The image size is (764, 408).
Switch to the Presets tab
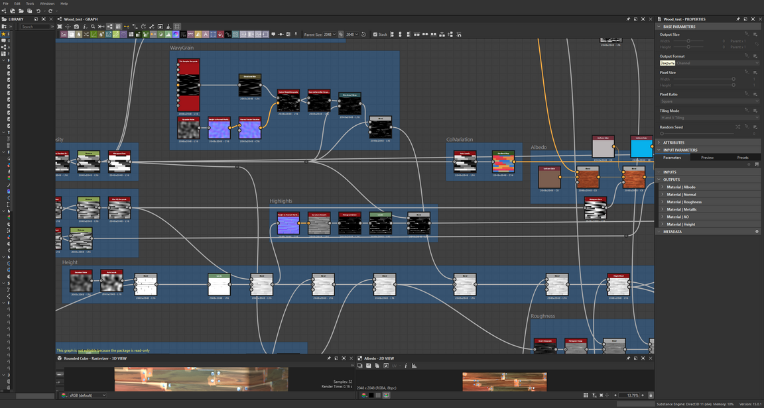pos(742,158)
